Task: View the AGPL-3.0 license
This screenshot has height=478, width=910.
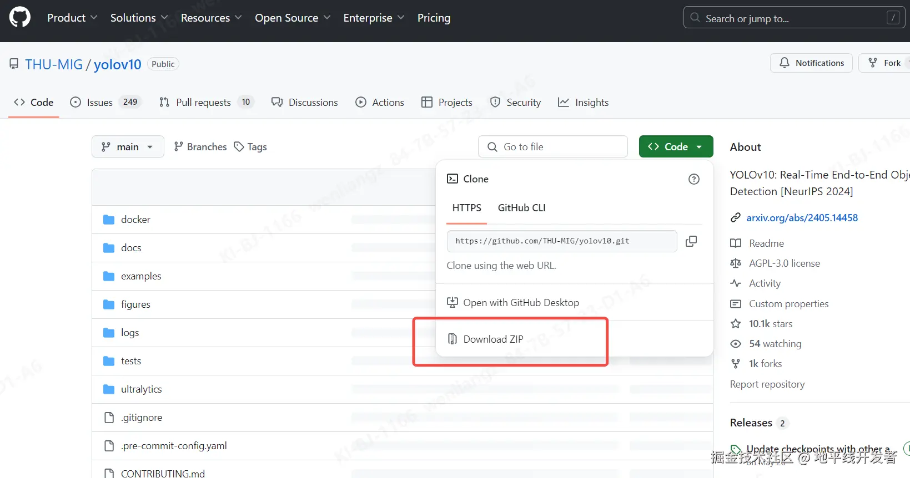Action: (784, 263)
